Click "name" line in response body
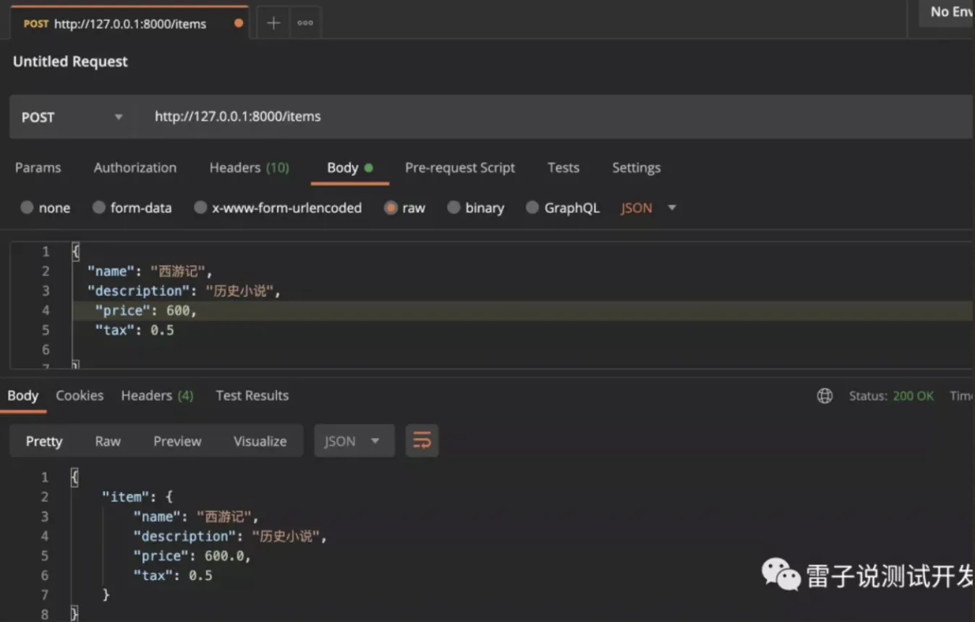Image resolution: width=975 pixels, height=622 pixels. click(196, 516)
